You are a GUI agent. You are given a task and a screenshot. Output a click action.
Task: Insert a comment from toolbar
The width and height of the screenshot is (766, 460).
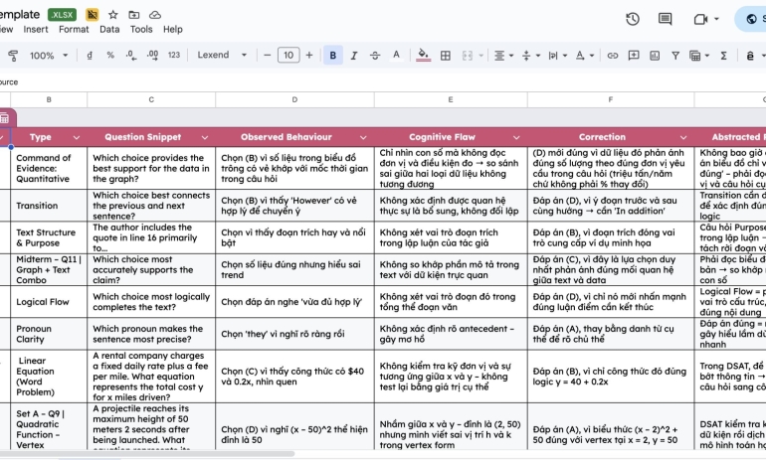pos(634,55)
